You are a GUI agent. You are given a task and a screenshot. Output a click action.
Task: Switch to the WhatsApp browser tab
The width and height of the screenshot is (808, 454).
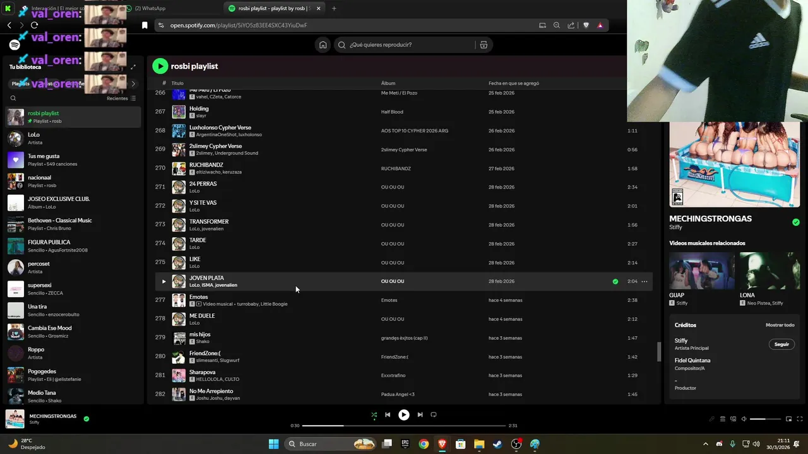pos(149,8)
